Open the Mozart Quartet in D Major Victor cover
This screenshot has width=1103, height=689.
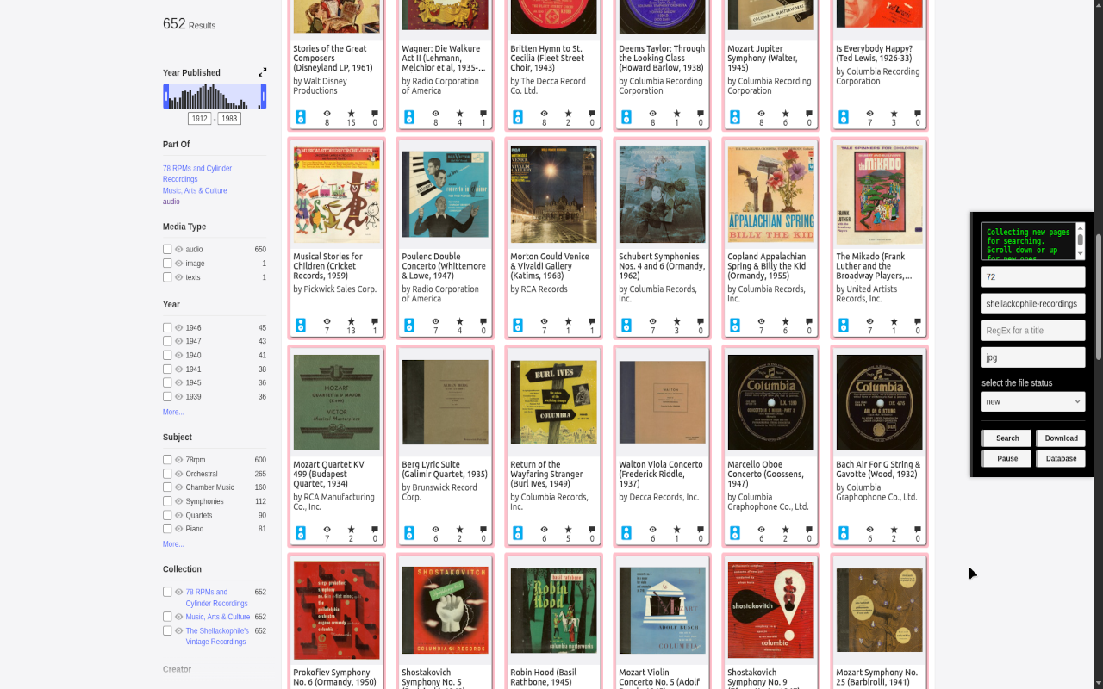click(x=336, y=402)
